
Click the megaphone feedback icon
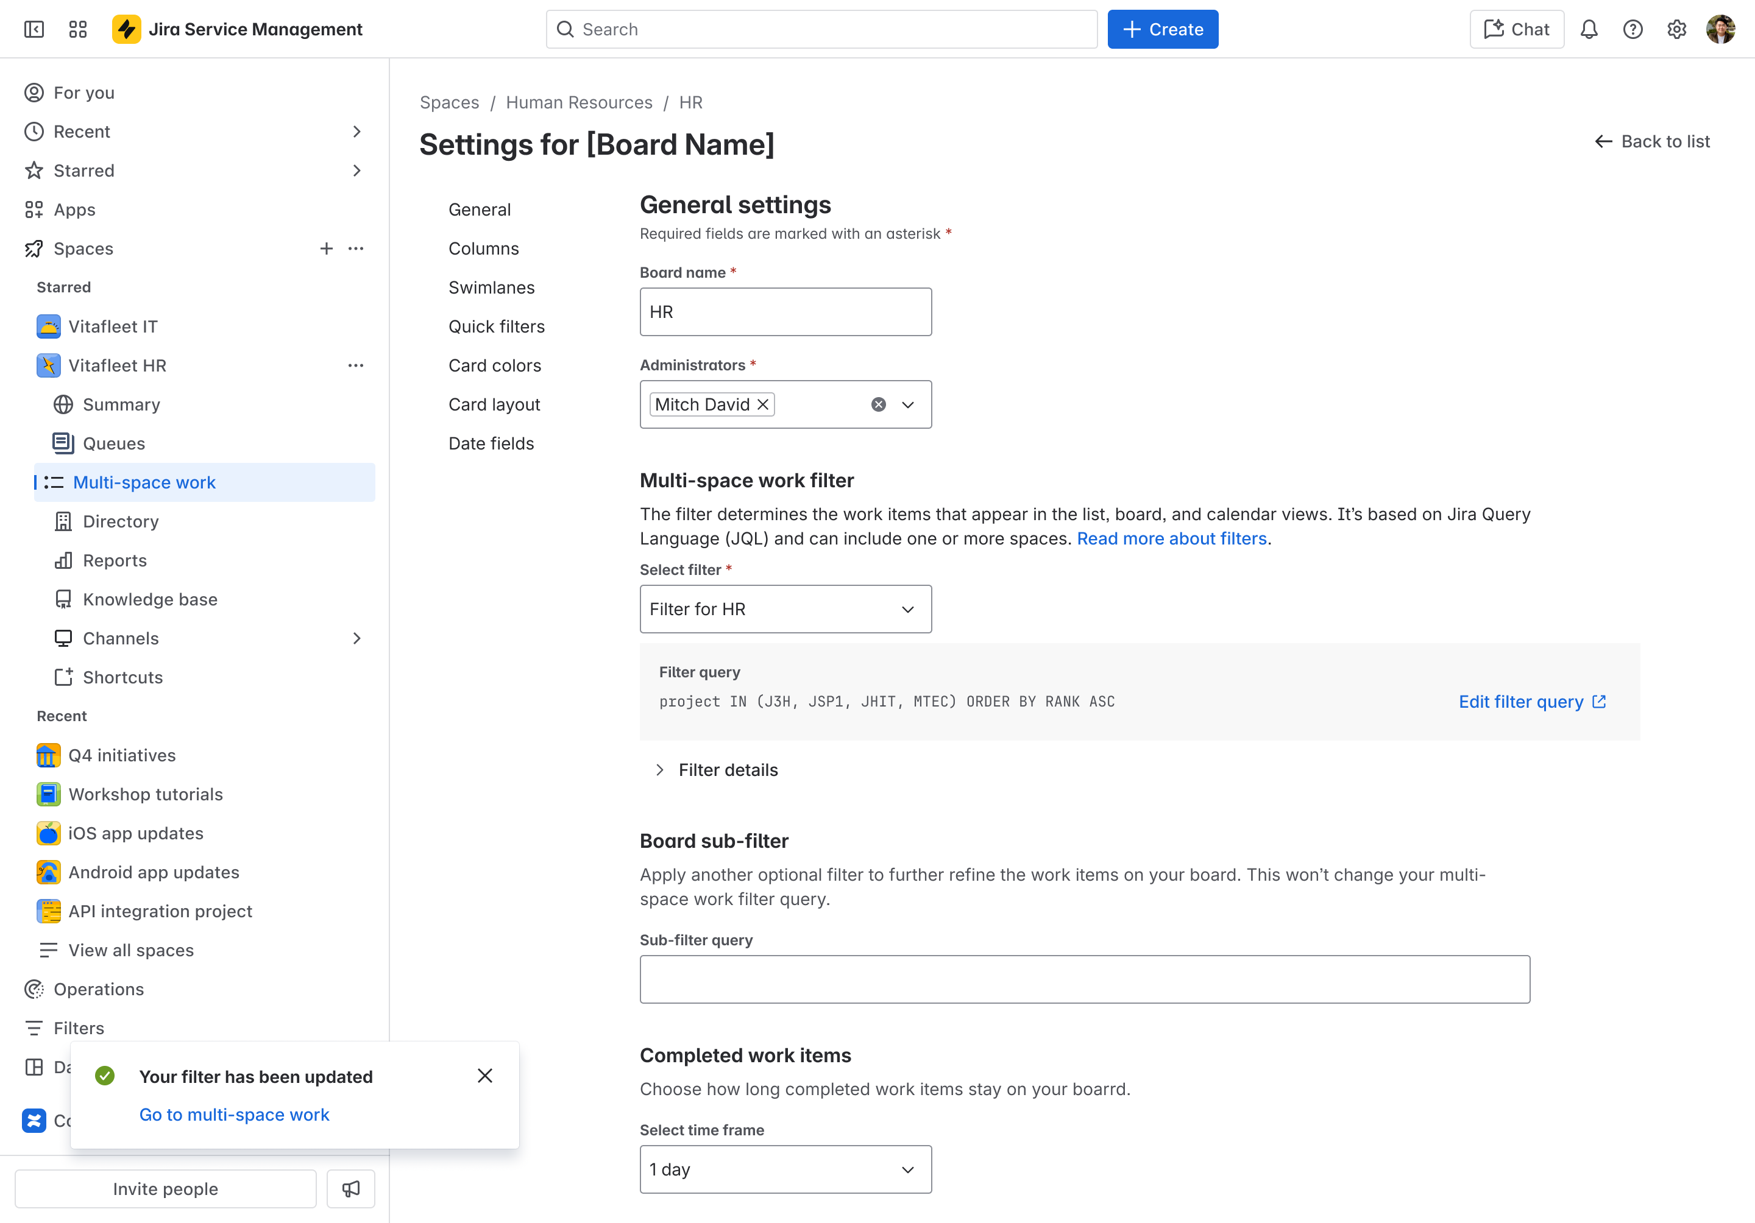pyautogui.click(x=351, y=1189)
